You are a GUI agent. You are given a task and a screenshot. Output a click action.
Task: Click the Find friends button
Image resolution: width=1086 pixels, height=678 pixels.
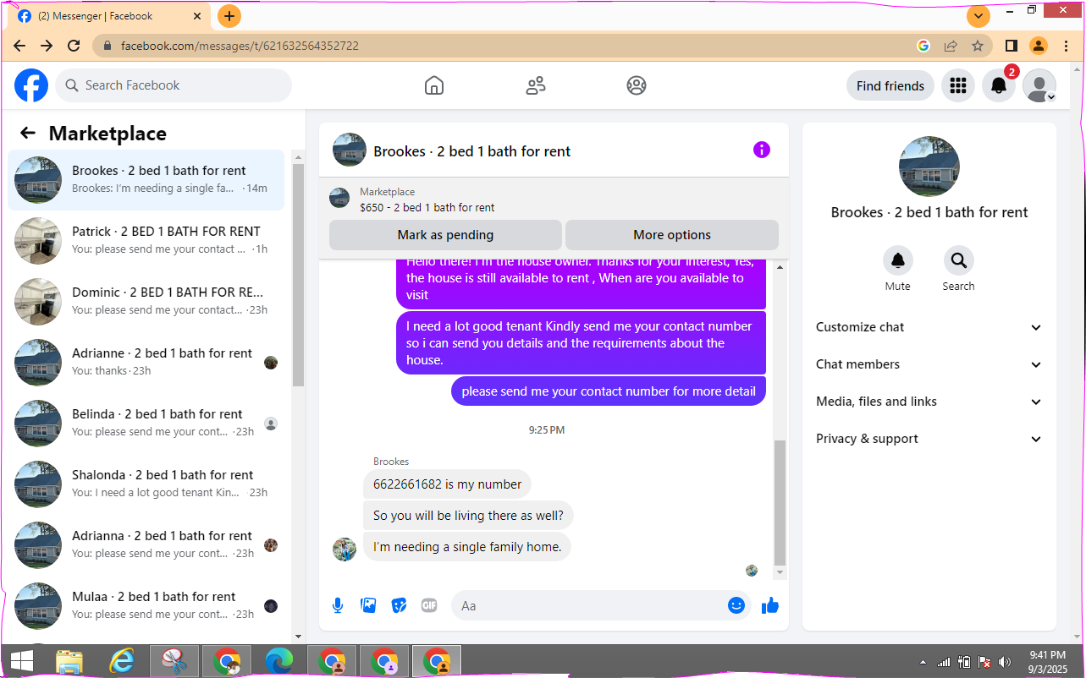pos(890,85)
